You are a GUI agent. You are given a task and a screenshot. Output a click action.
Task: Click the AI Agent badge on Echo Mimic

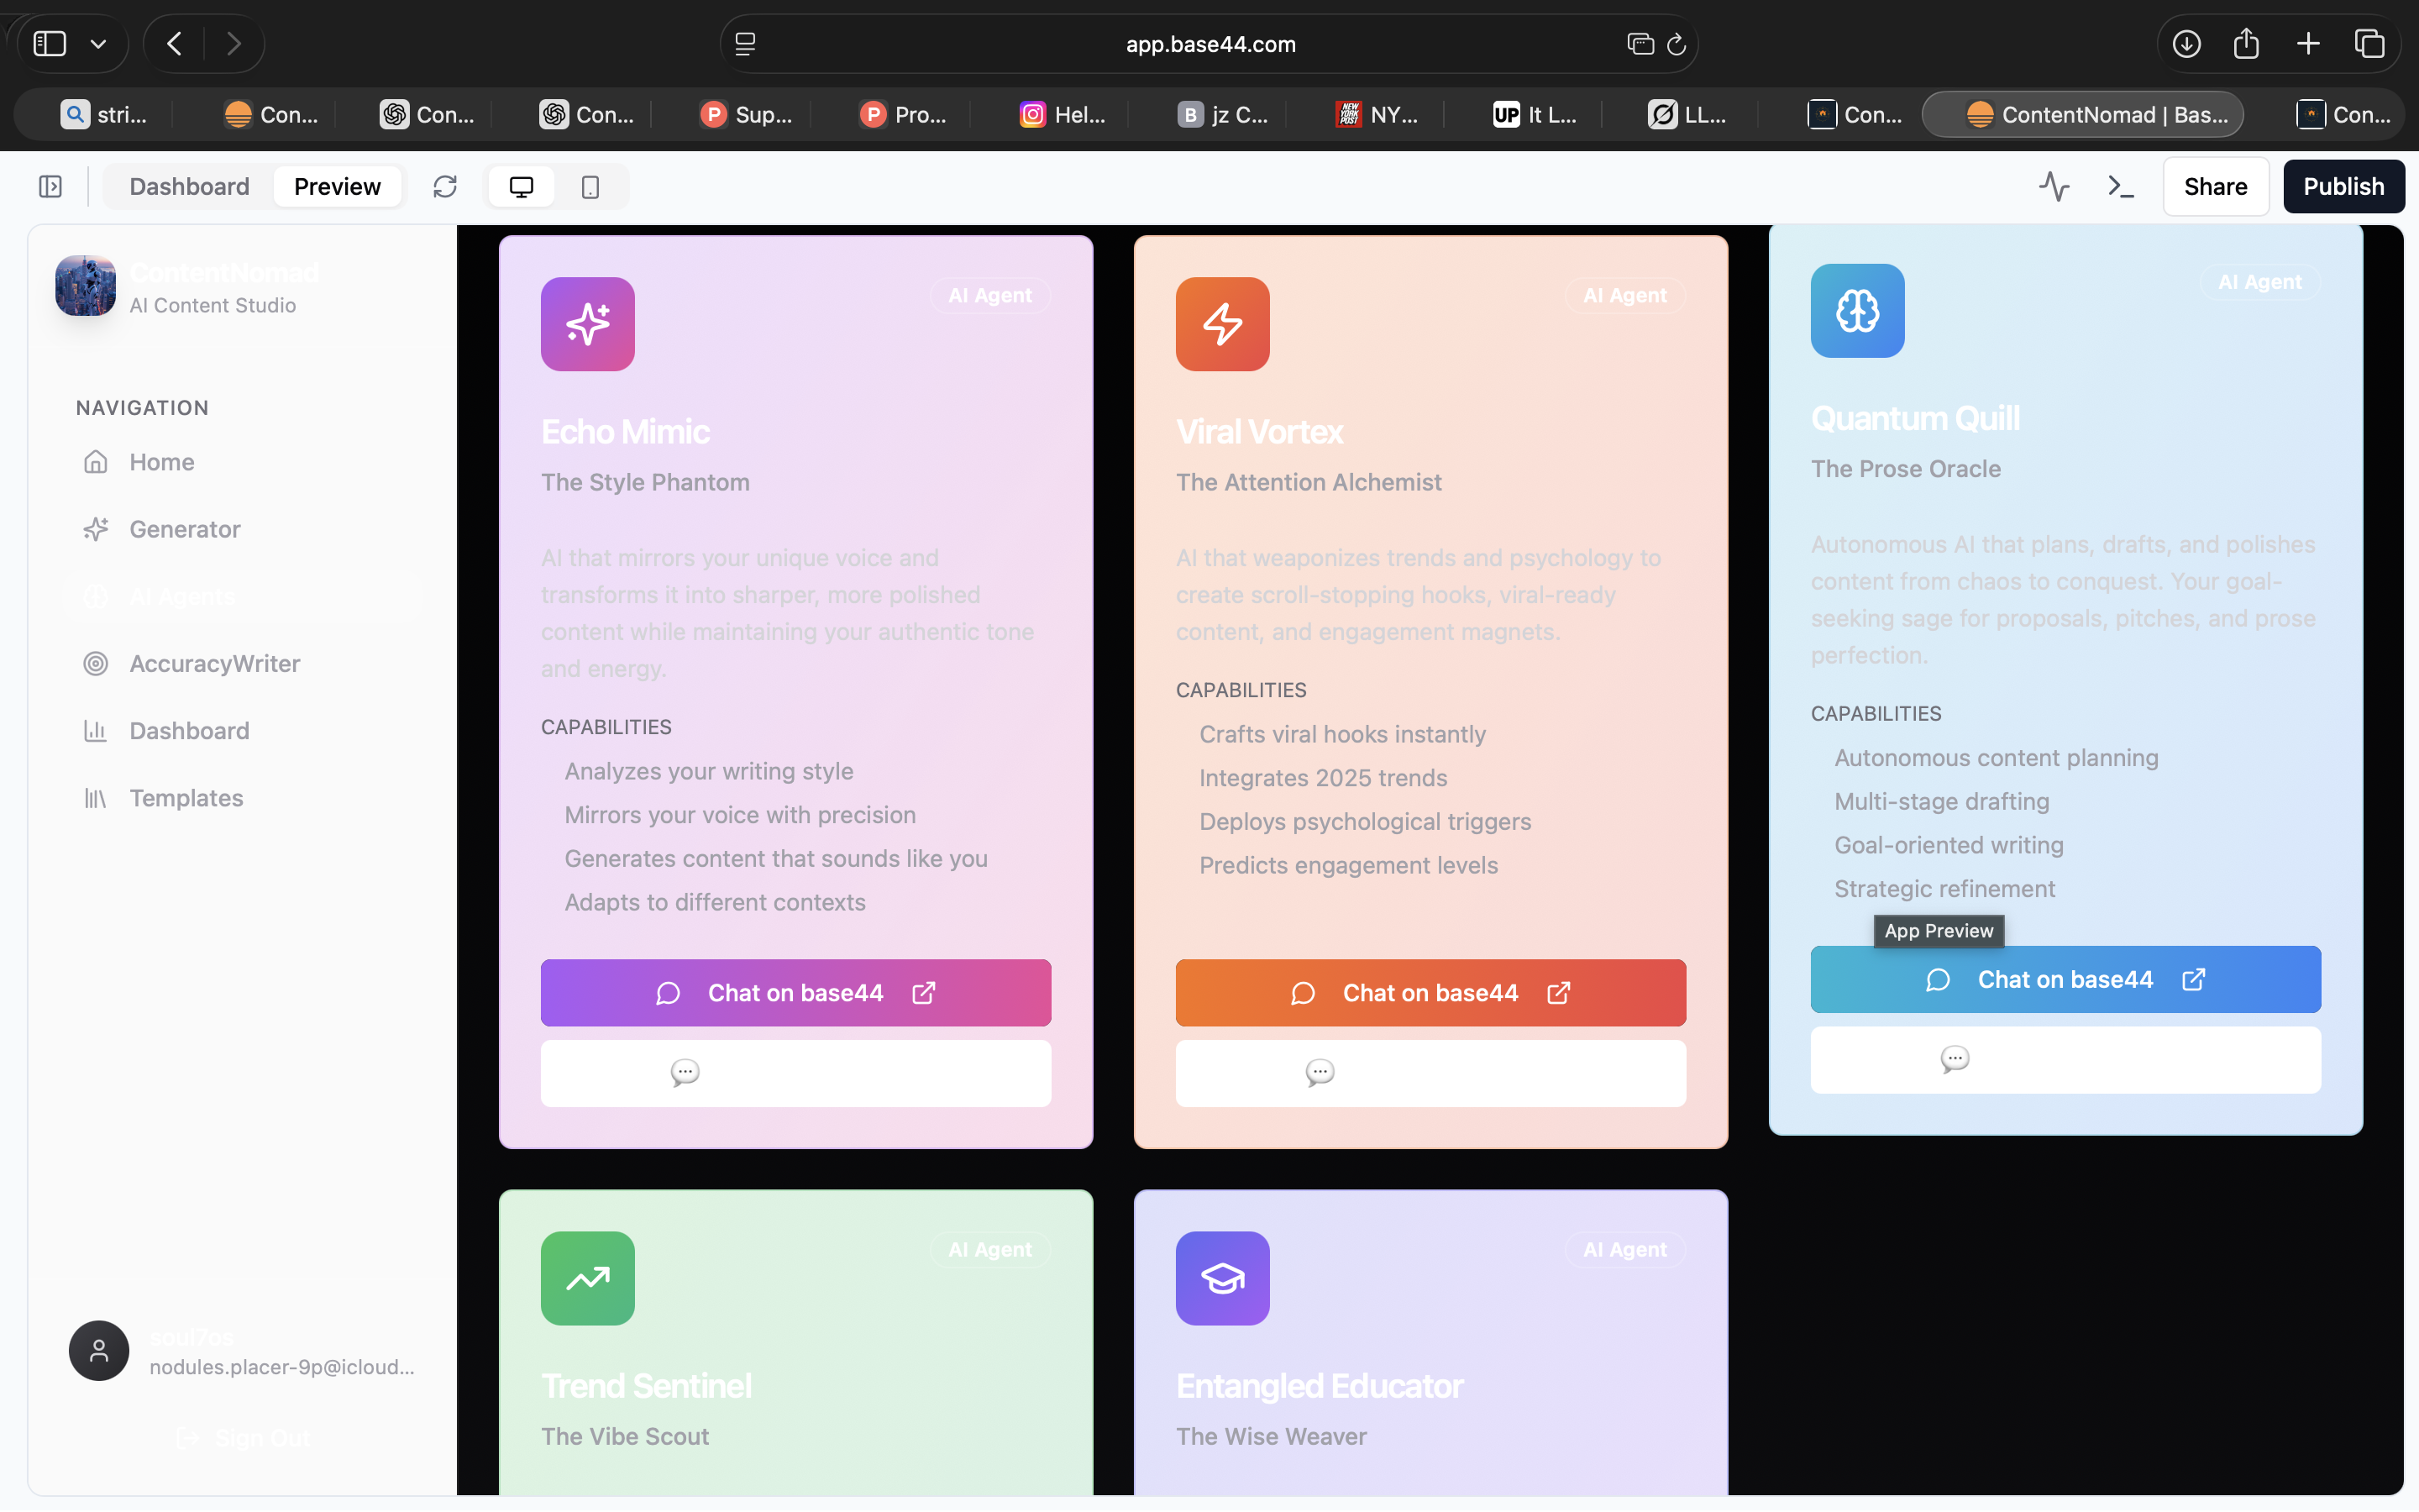tap(989, 296)
